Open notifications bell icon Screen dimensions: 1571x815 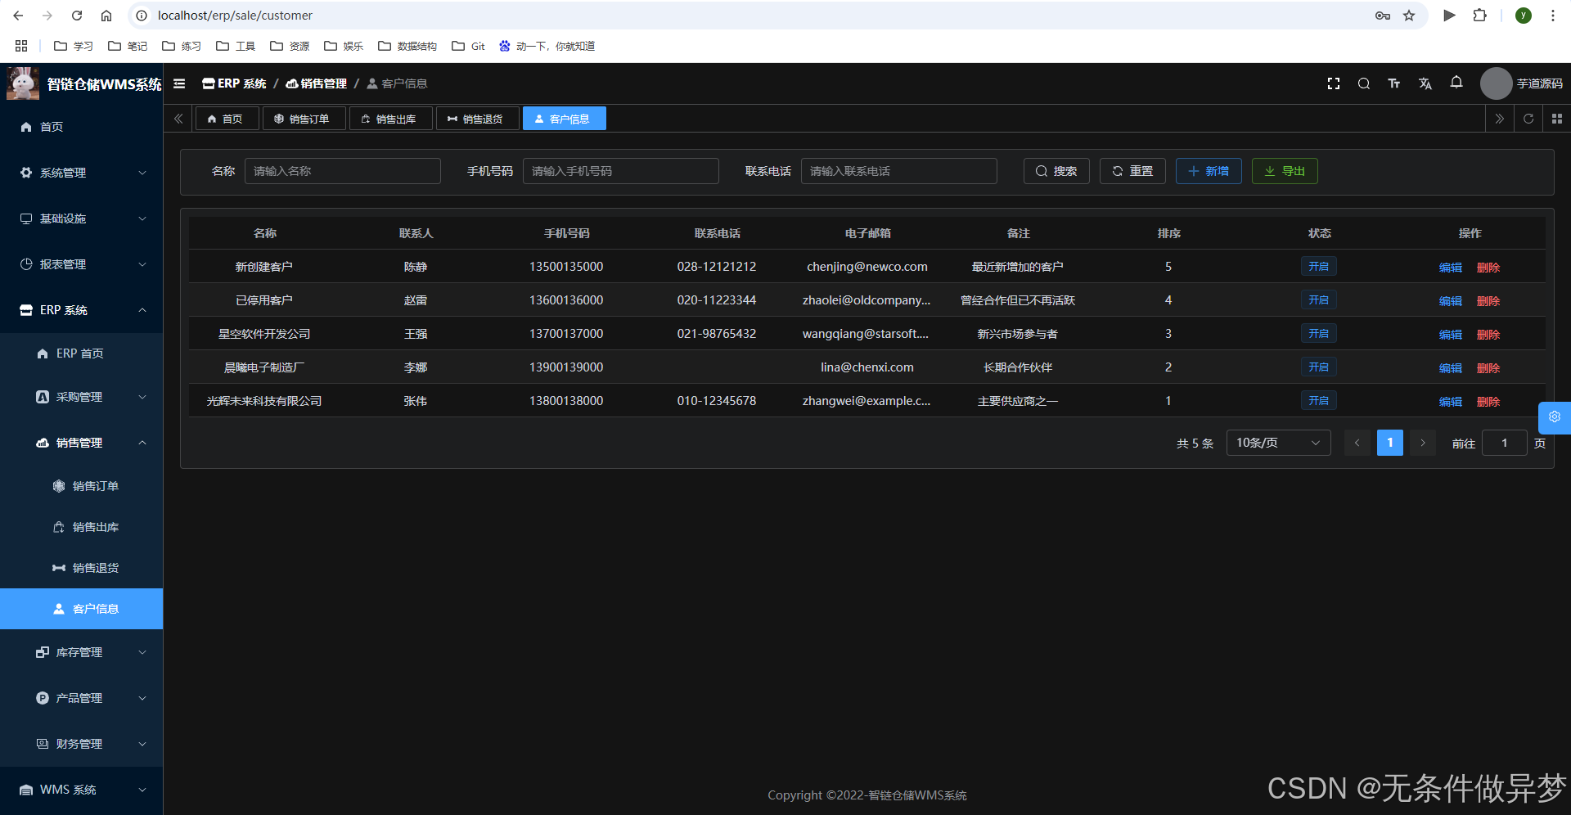click(1456, 82)
